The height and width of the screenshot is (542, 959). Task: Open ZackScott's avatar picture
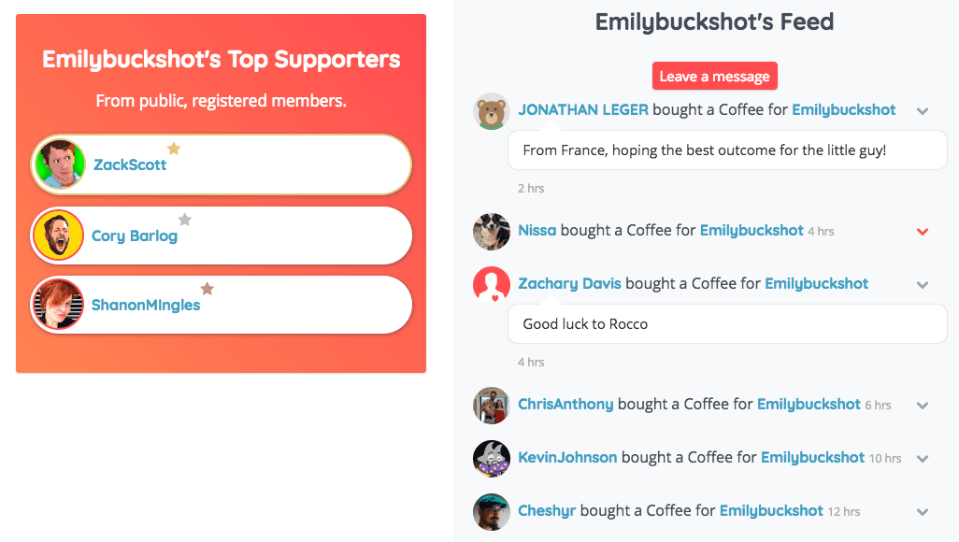[x=60, y=164]
